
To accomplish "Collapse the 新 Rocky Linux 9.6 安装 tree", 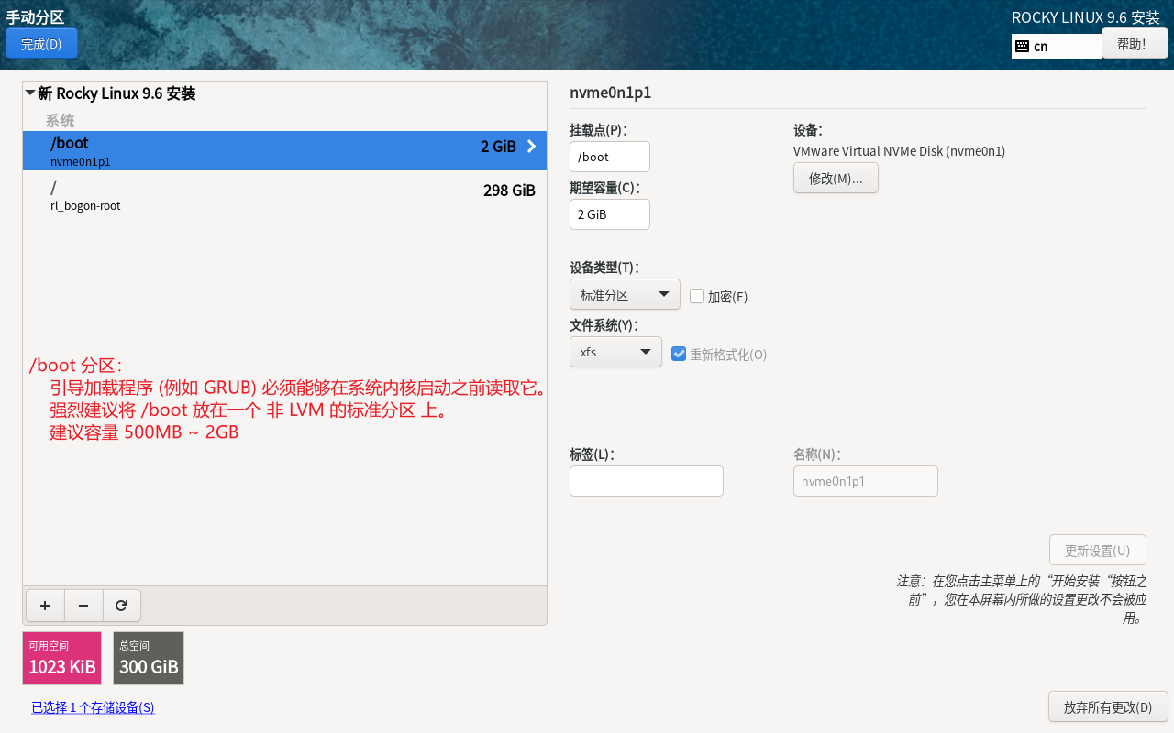I will point(30,93).
